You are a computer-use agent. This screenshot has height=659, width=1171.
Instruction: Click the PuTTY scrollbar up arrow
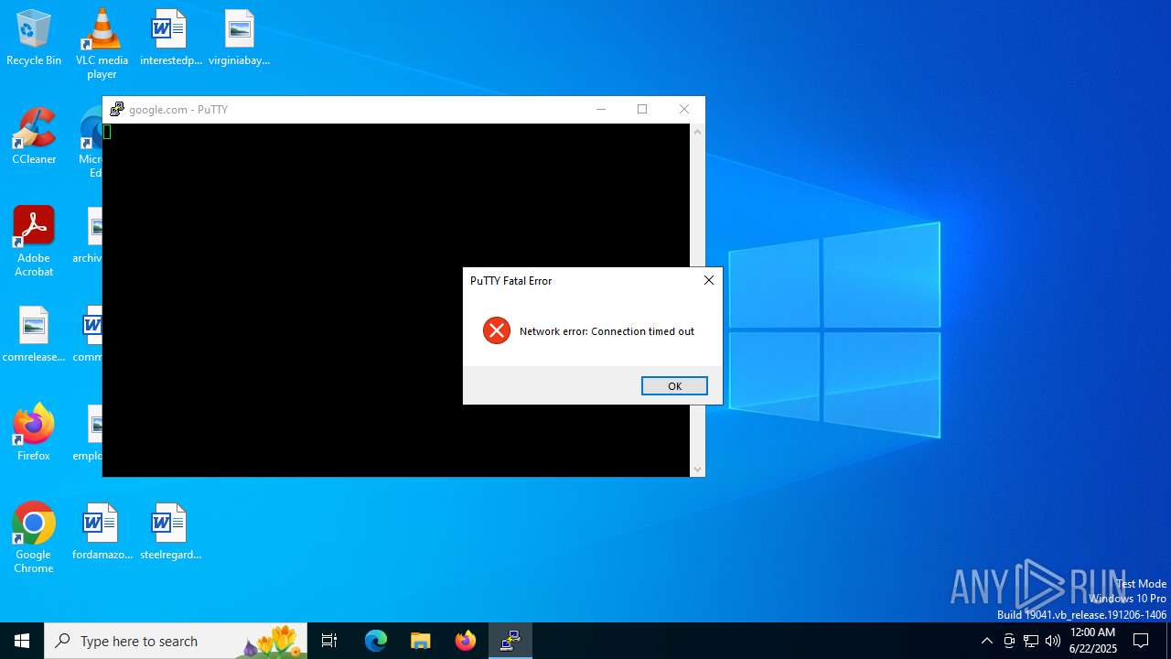[697, 132]
